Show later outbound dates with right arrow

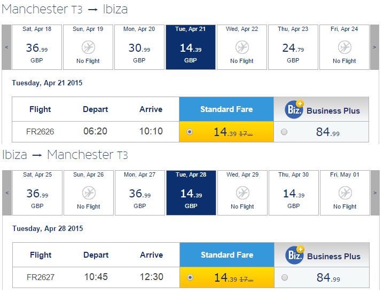(x=374, y=47)
